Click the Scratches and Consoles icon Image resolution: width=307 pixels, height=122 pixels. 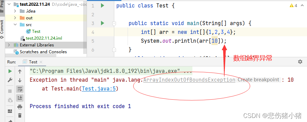point(16,52)
